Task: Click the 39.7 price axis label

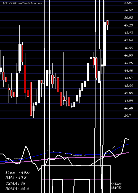Action: pos(128,116)
